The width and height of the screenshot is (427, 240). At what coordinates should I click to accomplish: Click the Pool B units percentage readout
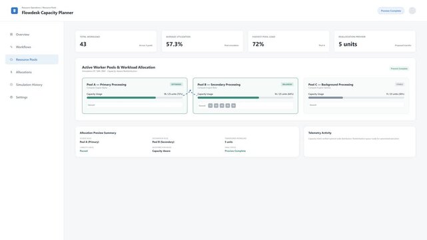pyautogui.click(x=284, y=94)
